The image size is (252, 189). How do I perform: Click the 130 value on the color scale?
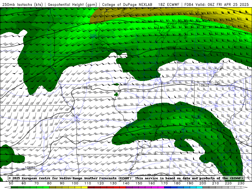[113, 183]
